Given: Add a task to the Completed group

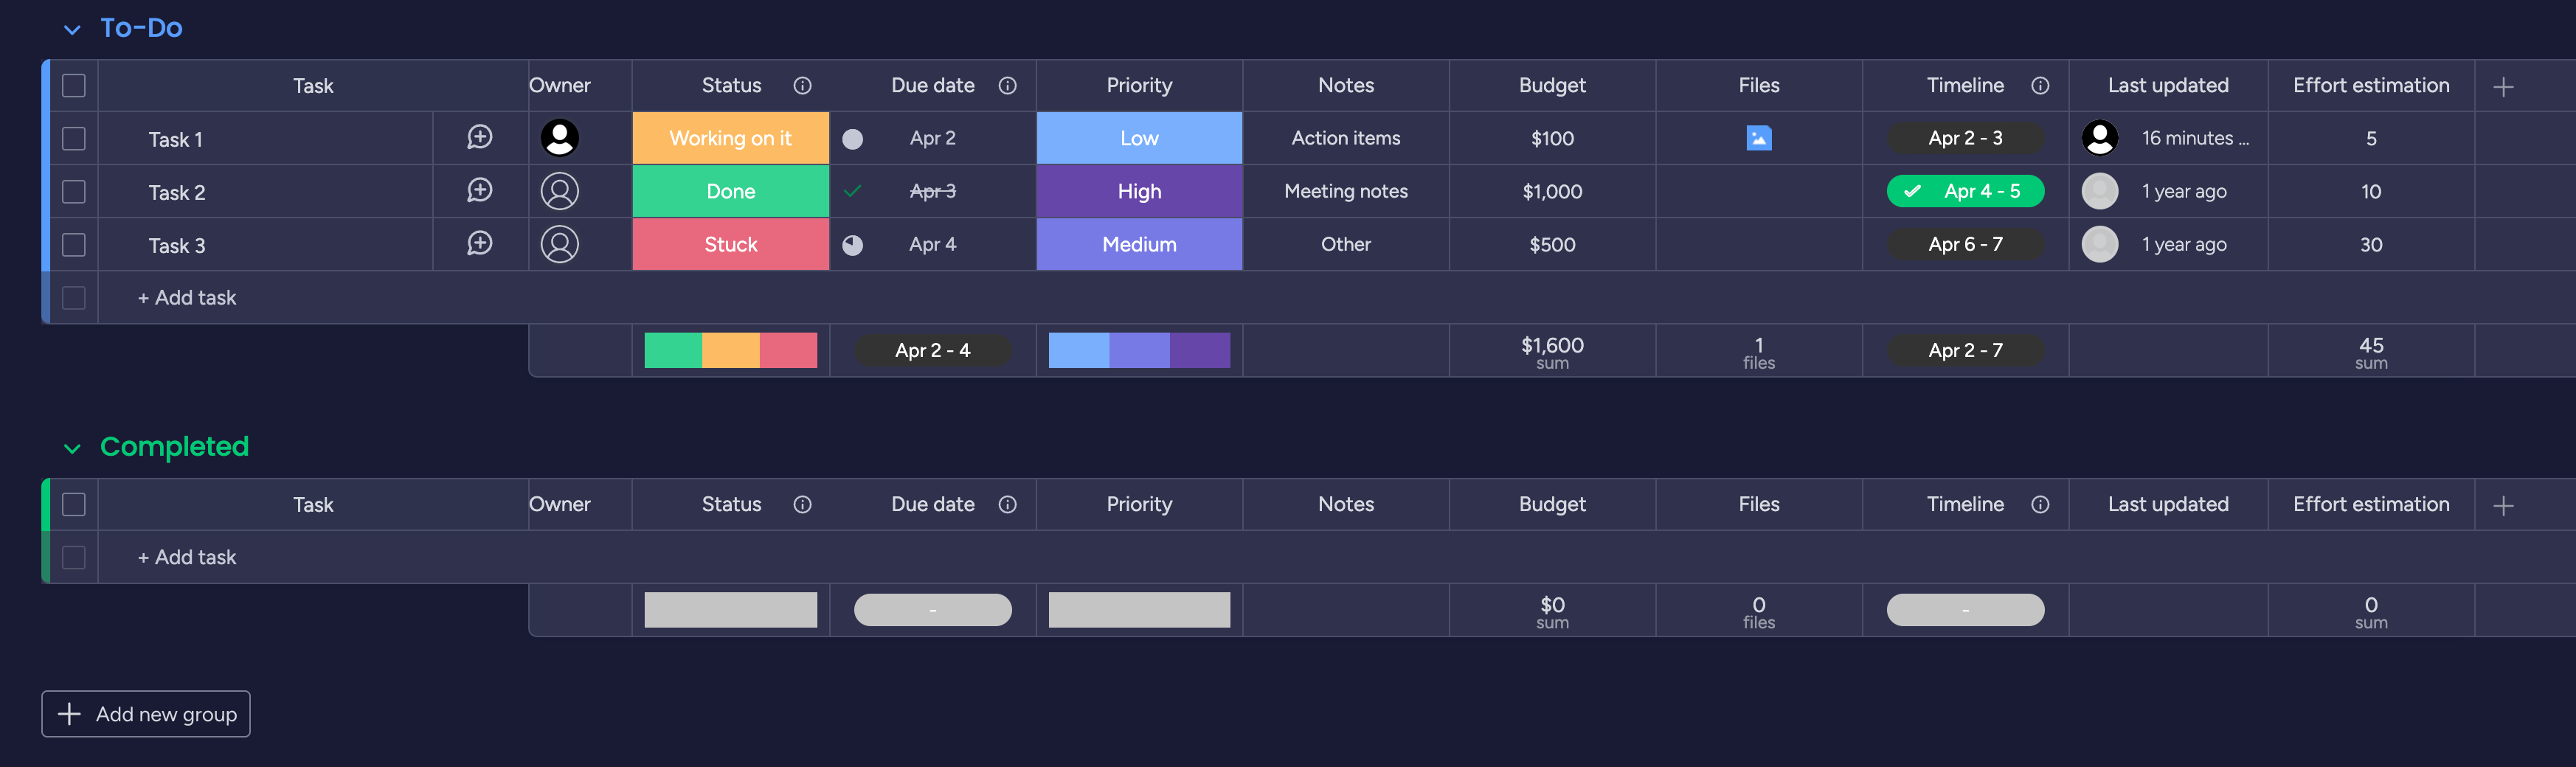Looking at the screenshot, I should click(187, 558).
